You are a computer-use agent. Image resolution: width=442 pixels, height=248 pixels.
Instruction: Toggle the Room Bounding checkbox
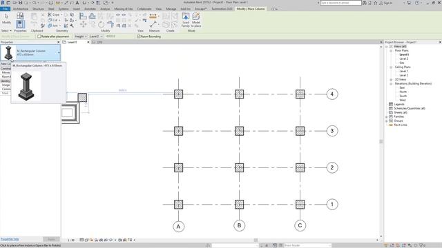click(138, 37)
